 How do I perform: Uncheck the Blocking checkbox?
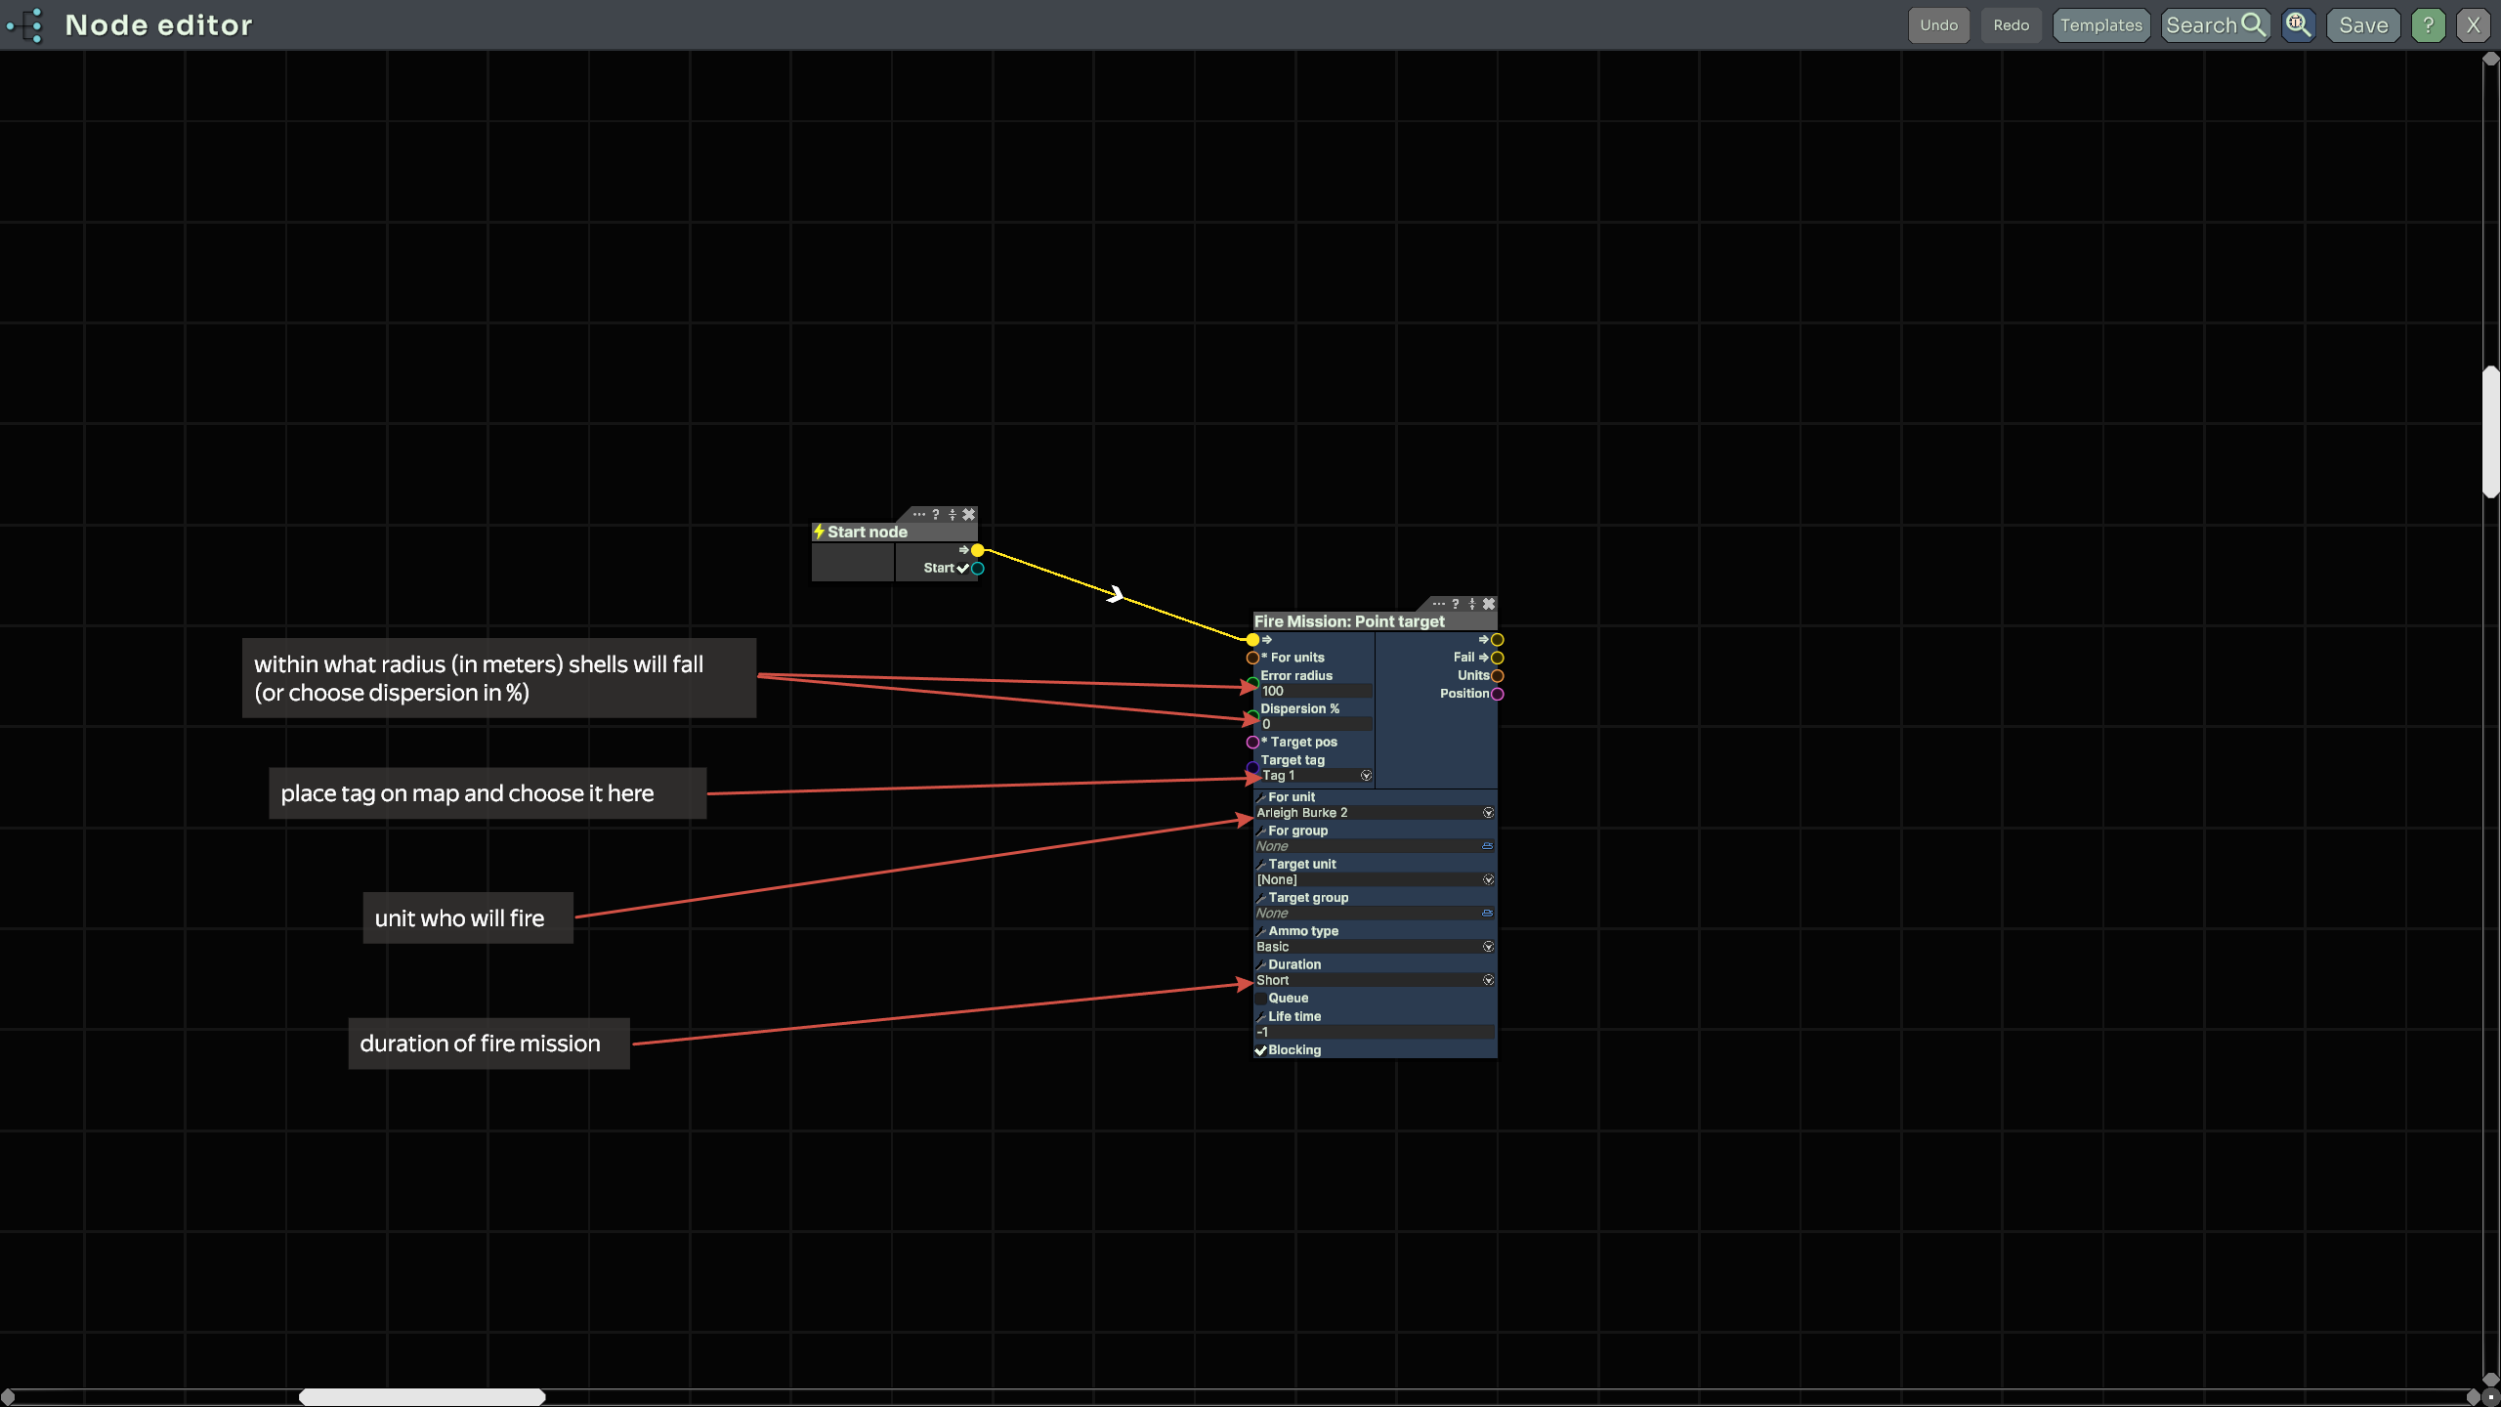tap(1261, 1050)
